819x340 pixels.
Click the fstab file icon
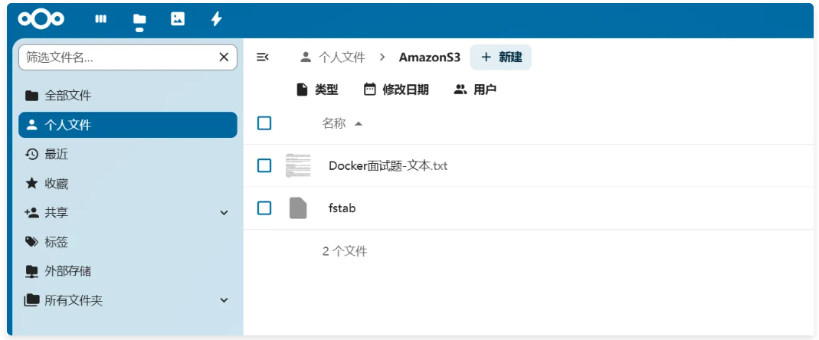pos(298,208)
